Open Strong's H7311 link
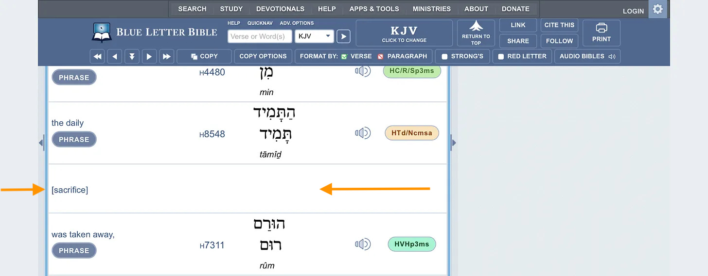The height and width of the screenshot is (276, 708). (212, 245)
